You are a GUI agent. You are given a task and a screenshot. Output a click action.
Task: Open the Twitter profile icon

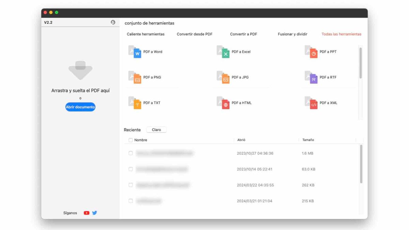(94, 213)
